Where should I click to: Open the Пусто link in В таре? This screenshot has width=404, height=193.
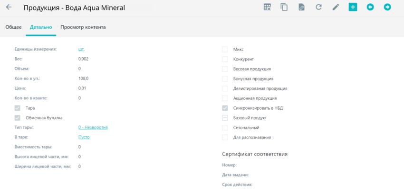tap(84, 137)
